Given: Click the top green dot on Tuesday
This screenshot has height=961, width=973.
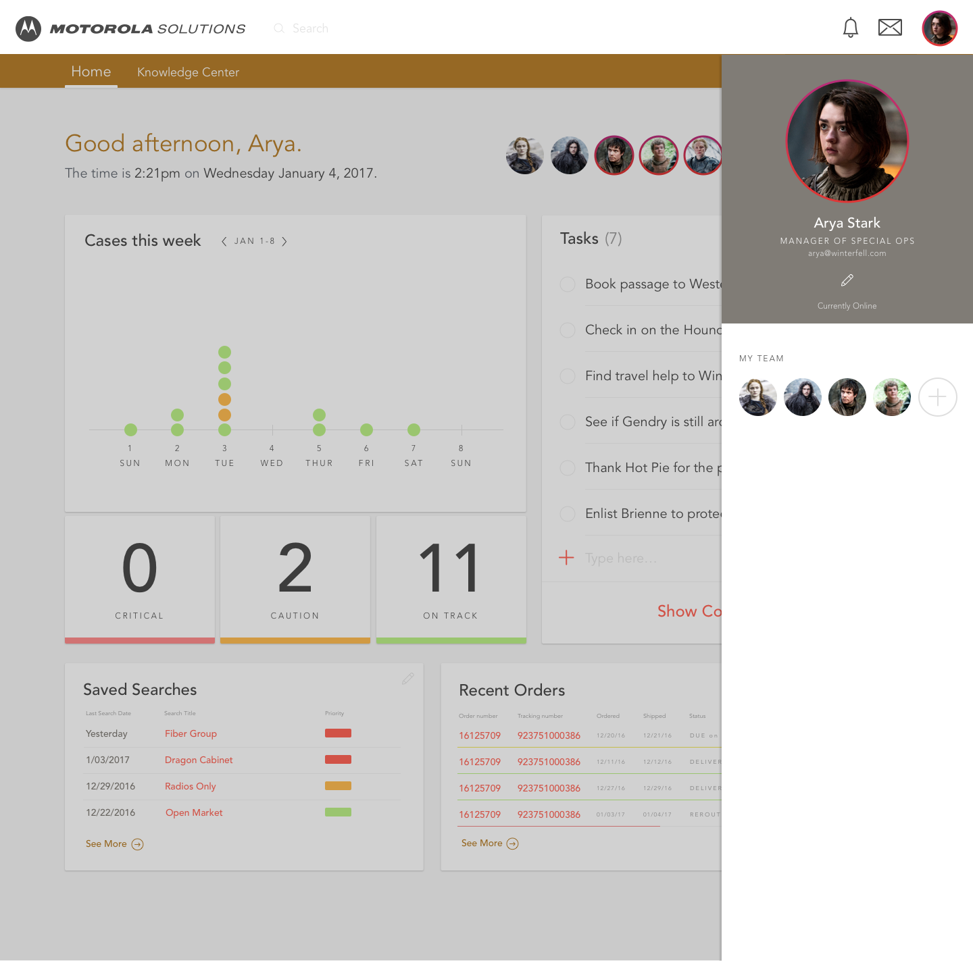Looking at the screenshot, I should click(x=225, y=352).
